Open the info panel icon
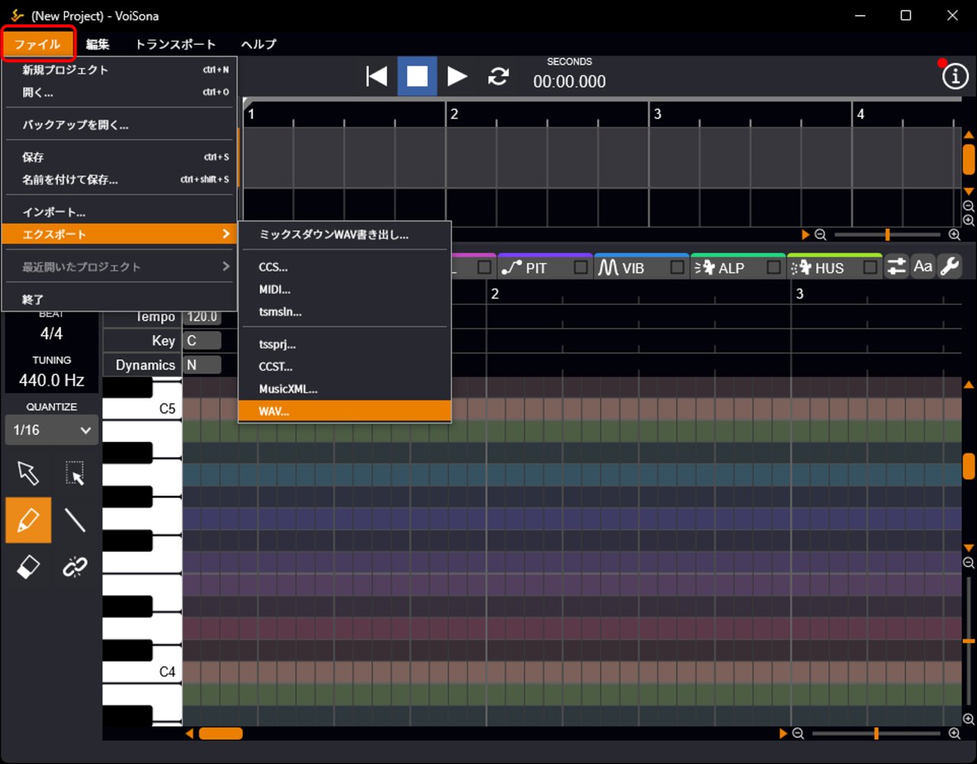The height and width of the screenshot is (764, 977). tap(955, 76)
